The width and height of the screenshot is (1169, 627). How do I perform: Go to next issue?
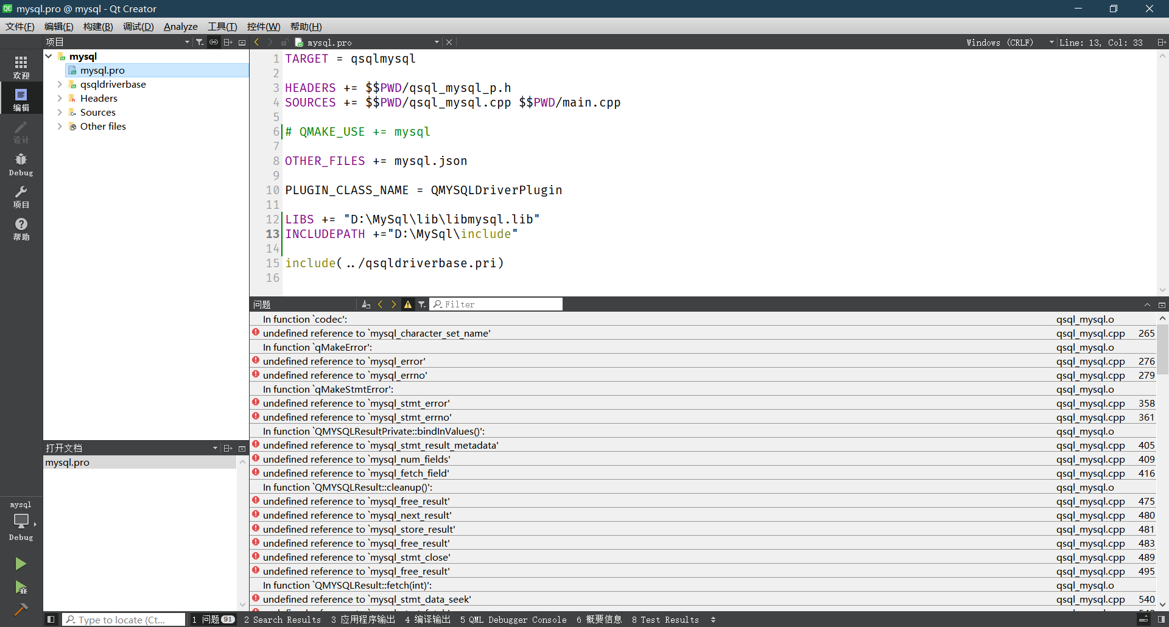pos(394,304)
